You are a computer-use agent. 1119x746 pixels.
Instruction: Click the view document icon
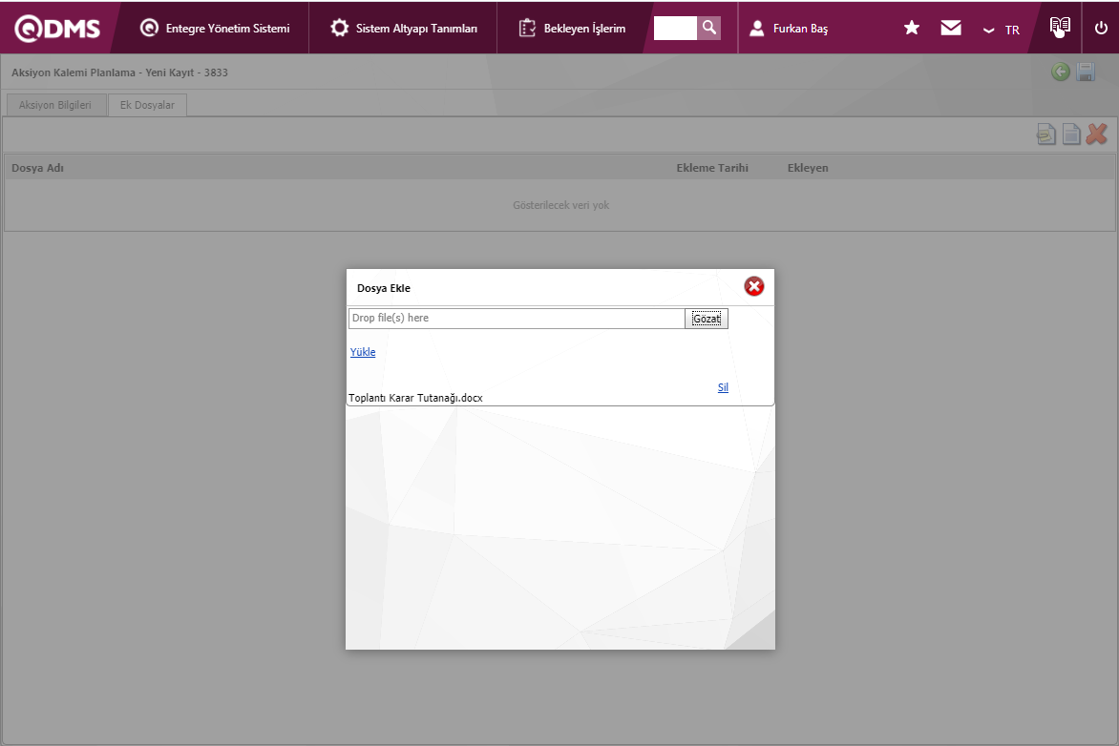1071,135
